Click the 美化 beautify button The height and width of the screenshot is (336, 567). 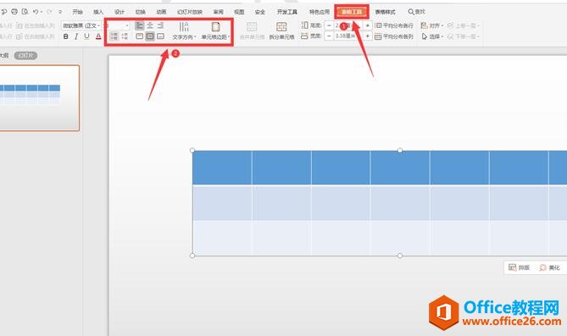coord(550,267)
